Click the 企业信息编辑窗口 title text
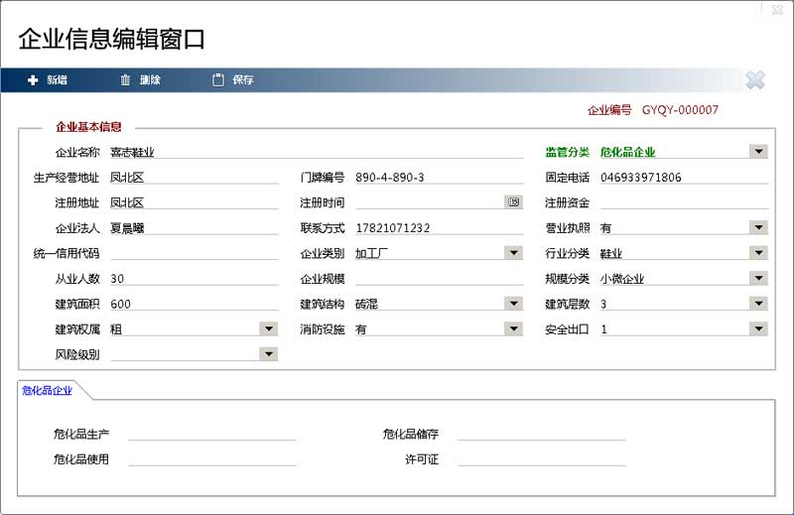794x515 pixels. point(112,39)
